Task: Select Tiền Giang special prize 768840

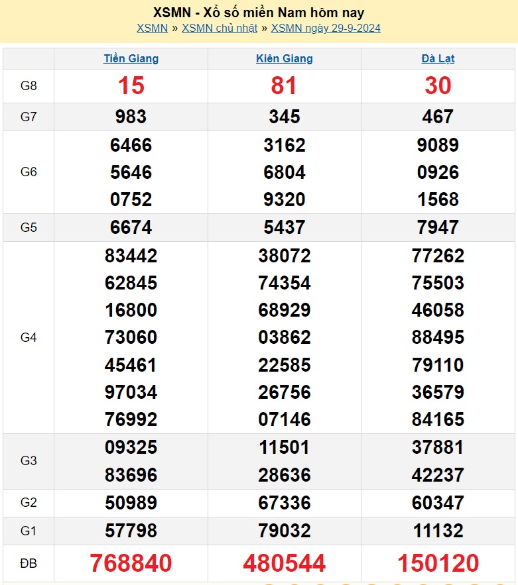Action: (131, 563)
